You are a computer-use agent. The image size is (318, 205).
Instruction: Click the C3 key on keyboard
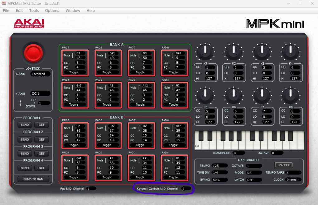click(x=198, y=144)
